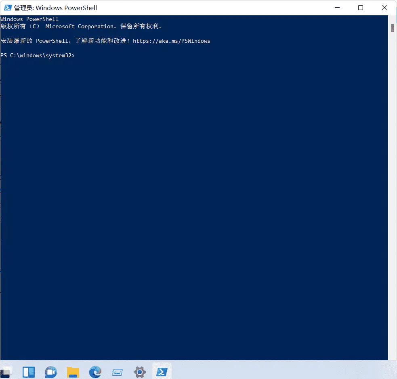Click the Microsoft Corporation copyright line
397x379 pixels.
(x=81, y=26)
